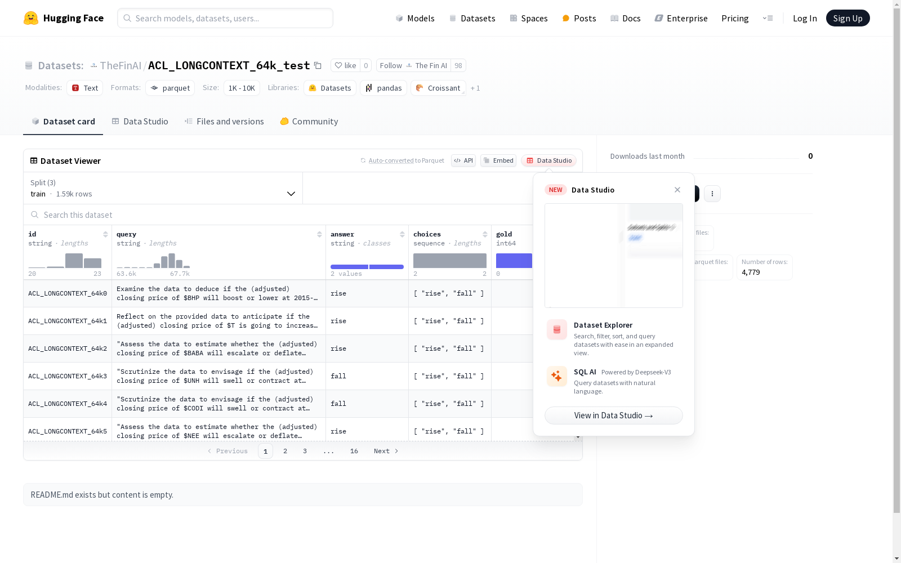Image resolution: width=901 pixels, height=563 pixels.
Task: Click the Dataset Explorer icon
Action: [x=557, y=330]
